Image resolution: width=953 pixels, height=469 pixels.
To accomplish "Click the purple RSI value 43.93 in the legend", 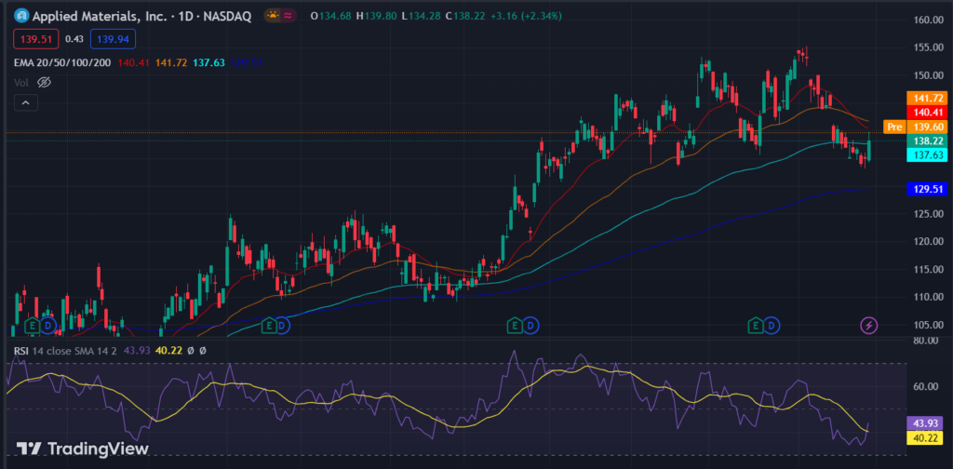I will click(x=135, y=350).
